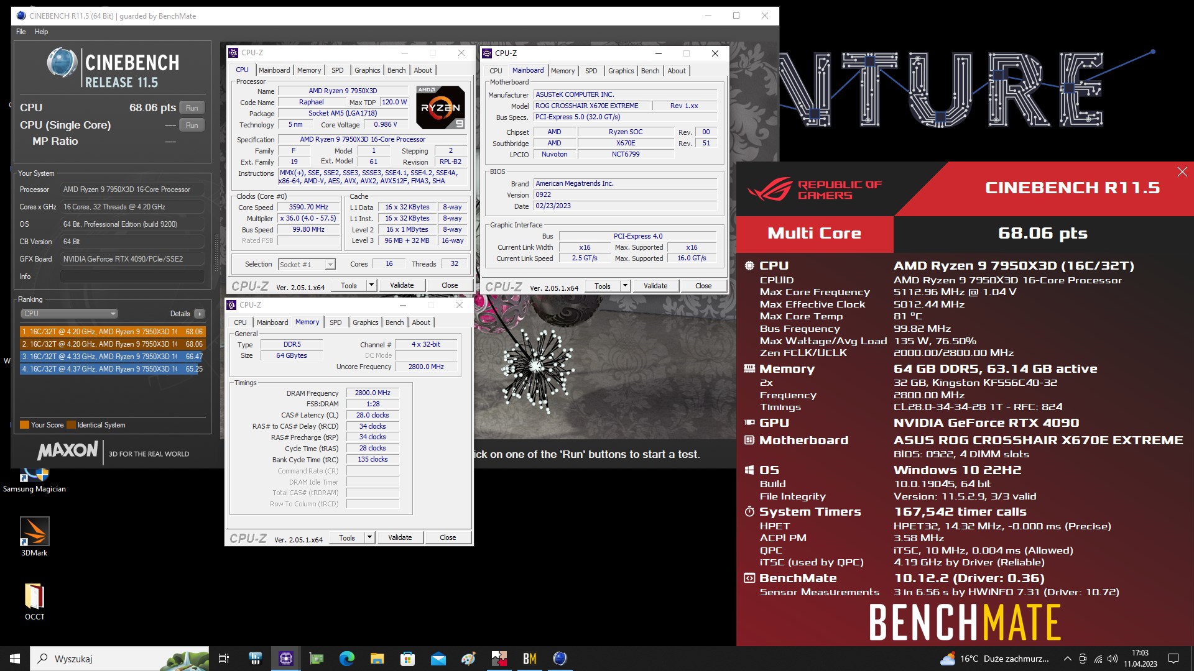The width and height of the screenshot is (1194, 671).
Task: Open About tab in CPU-Z Mainboard window
Action: click(x=677, y=71)
